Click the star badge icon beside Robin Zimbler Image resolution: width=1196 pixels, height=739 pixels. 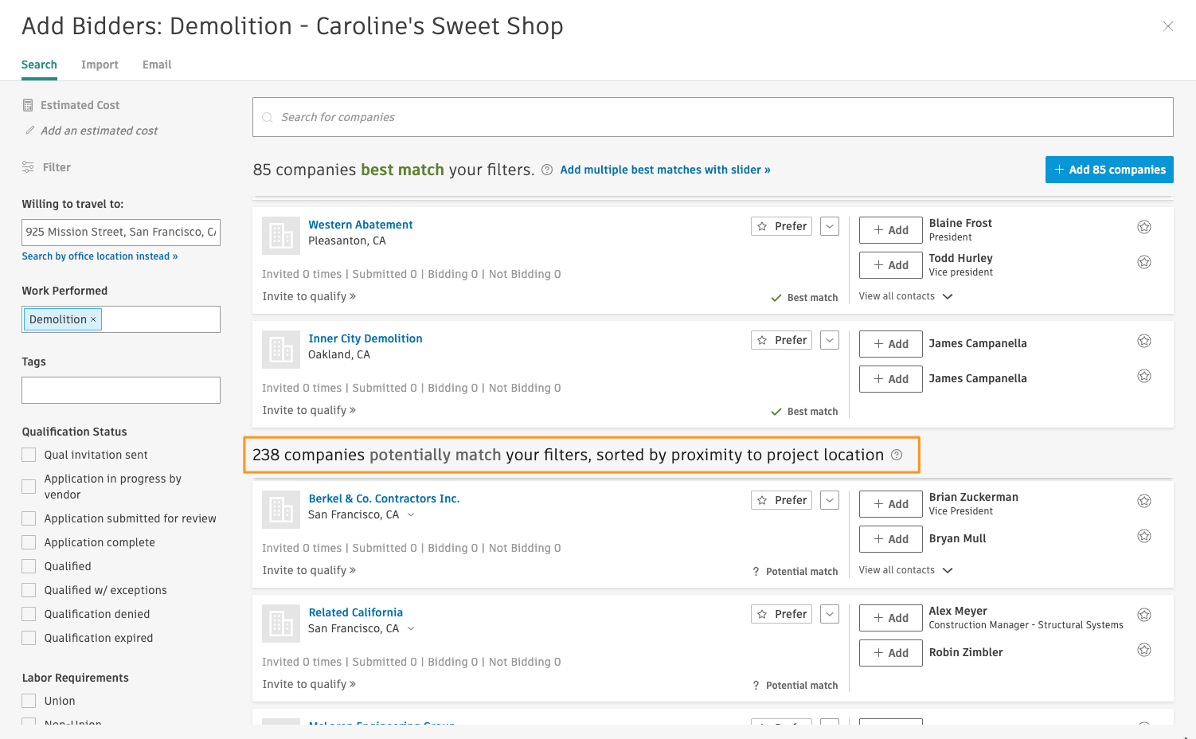point(1143,650)
